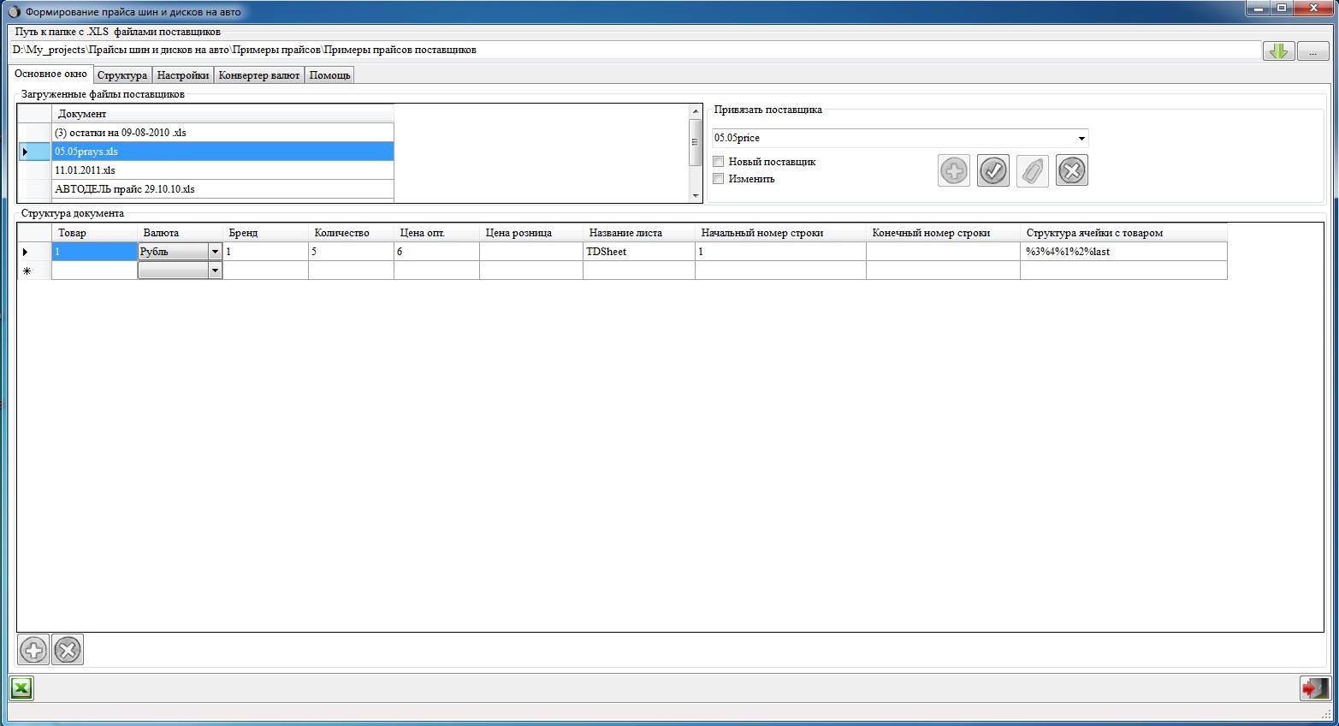The image size is (1339, 726).
Task: Click the empty "Цена розница" cell in first row
Action: (x=531, y=252)
